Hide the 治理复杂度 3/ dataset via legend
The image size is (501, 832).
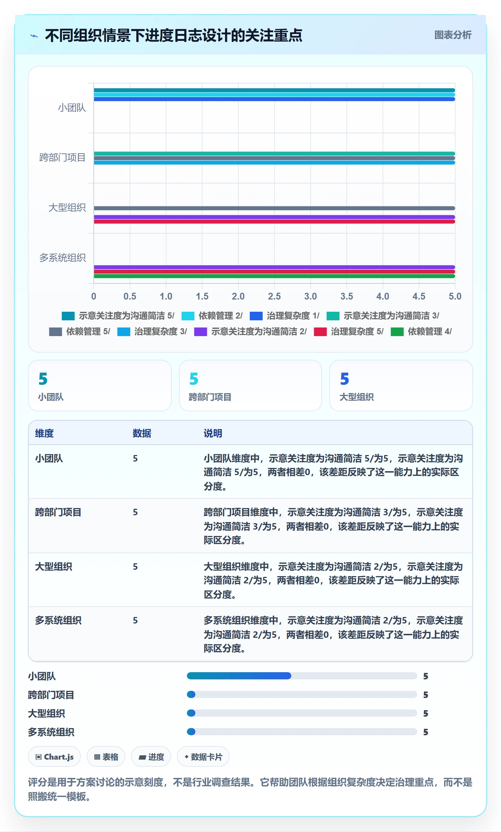pos(152,331)
